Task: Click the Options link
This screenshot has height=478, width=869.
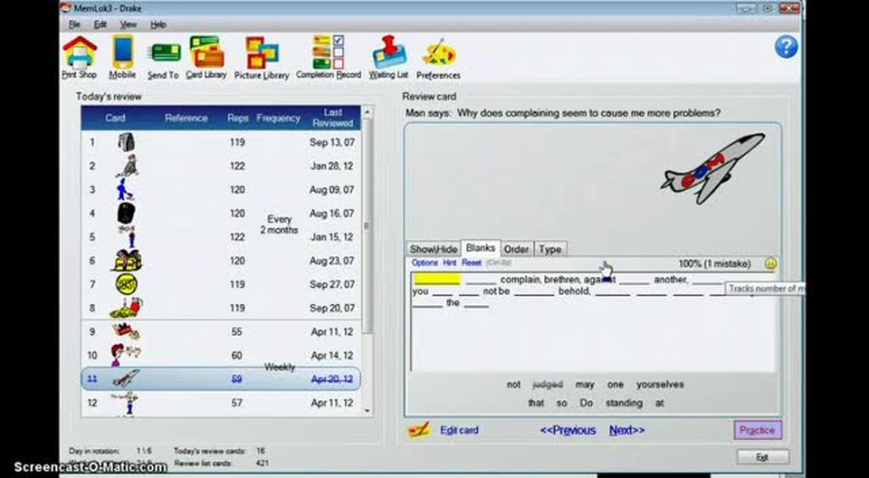Action: (x=425, y=263)
